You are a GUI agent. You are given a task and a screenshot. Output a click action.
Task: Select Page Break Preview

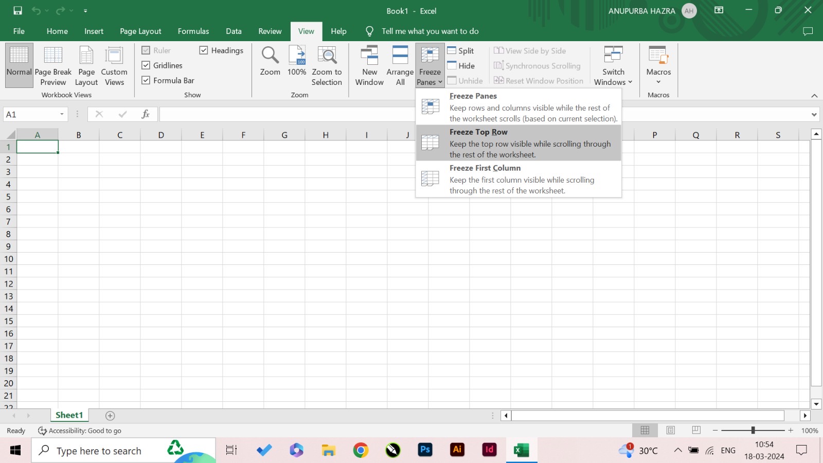[53, 64]
